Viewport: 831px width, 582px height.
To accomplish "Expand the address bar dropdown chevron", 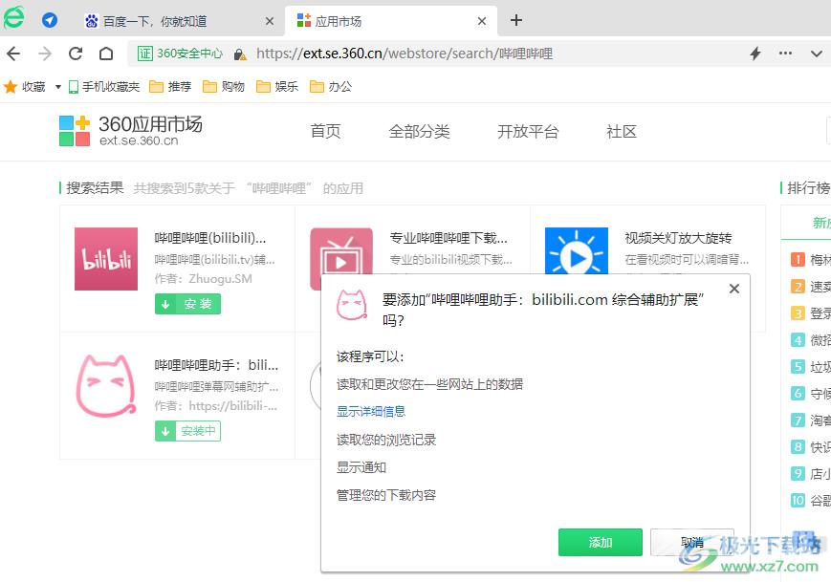I will [817, 54].
